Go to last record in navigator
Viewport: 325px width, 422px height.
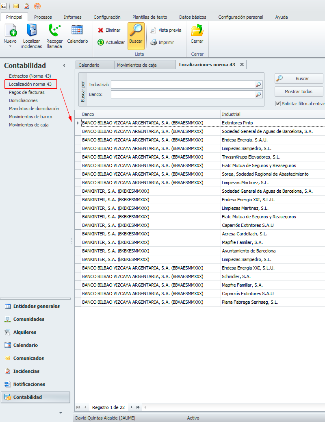click(138, 407)
